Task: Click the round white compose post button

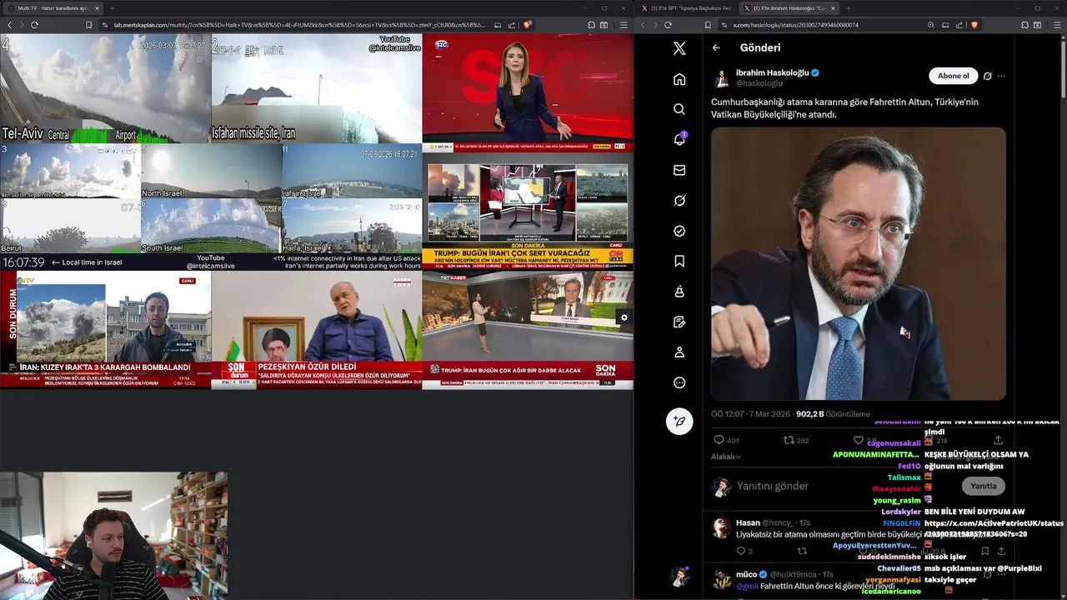Action: (679, 421)
